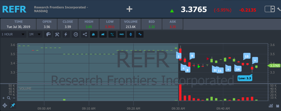Open the layout selector dropdown arrow
Image resolution: width=281 pixels, height=111 pixels.
pos(272,9)
